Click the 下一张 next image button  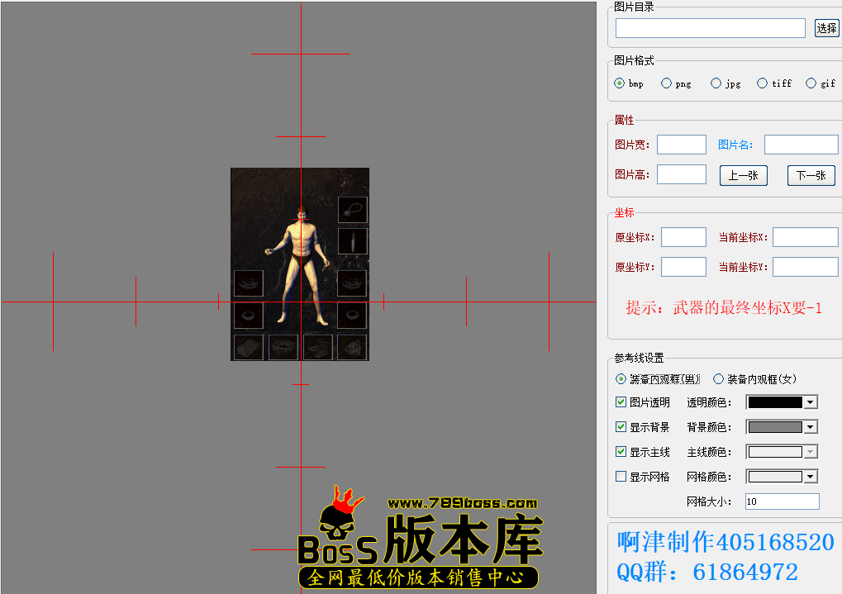(x=810, y=175)
